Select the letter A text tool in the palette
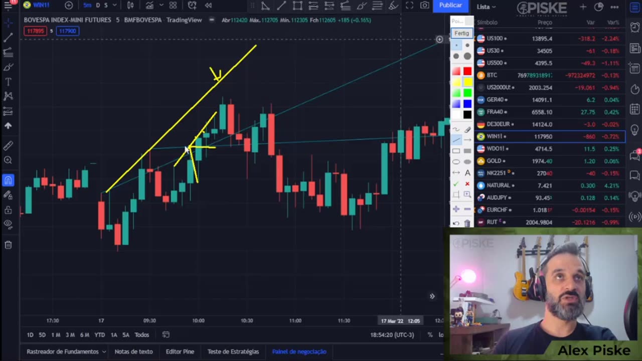642x361 pixels. point(467,173)
